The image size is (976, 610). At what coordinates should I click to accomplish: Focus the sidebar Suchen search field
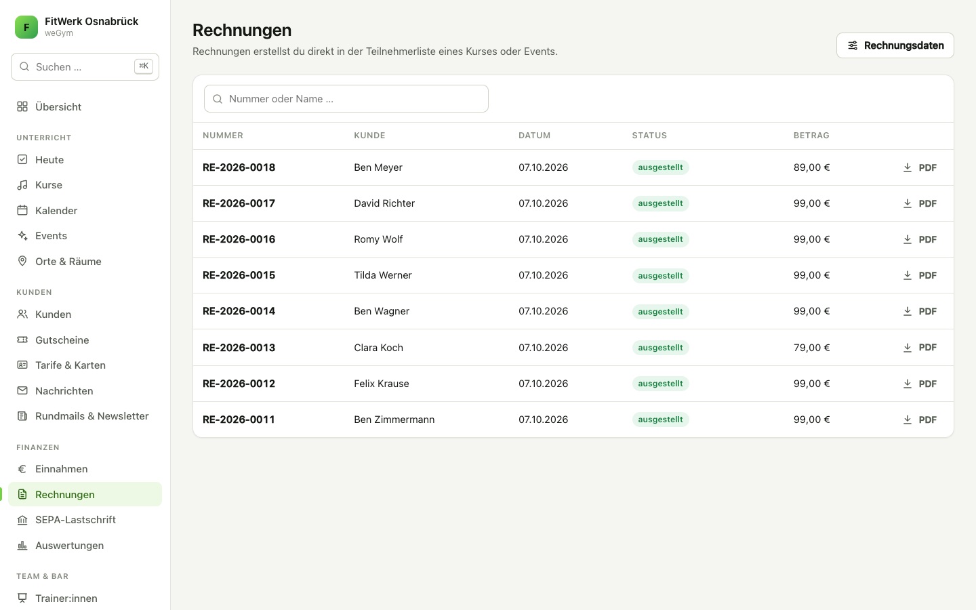85,66
